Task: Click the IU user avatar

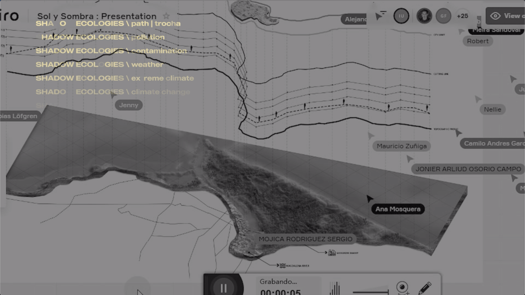Action: tap(401, 16)
